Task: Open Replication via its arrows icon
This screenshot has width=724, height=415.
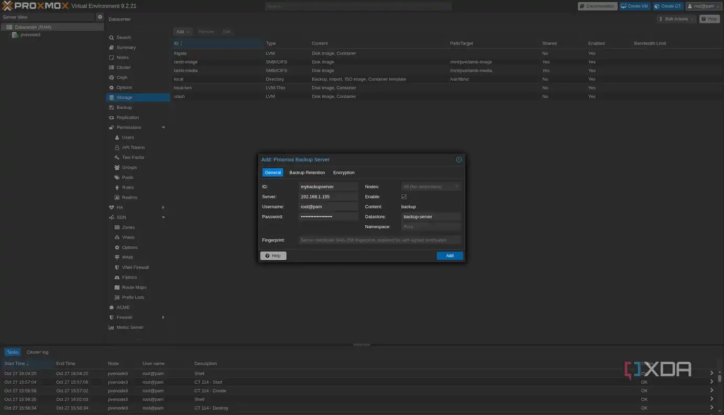Action: pos(112,118)
